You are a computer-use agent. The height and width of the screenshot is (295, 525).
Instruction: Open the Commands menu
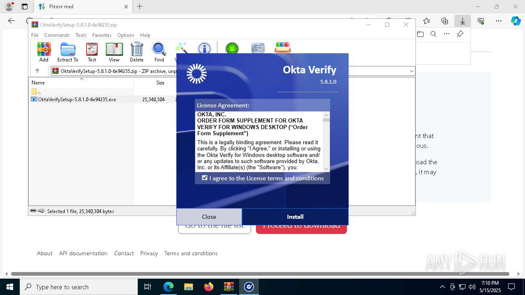[x=57, y=35]
